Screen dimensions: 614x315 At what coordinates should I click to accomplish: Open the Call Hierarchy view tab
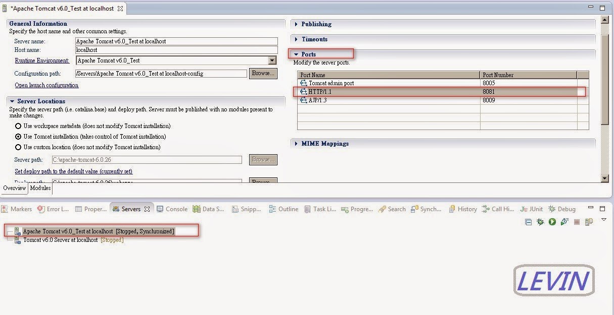pyautogui.click(x=498, y=209)
